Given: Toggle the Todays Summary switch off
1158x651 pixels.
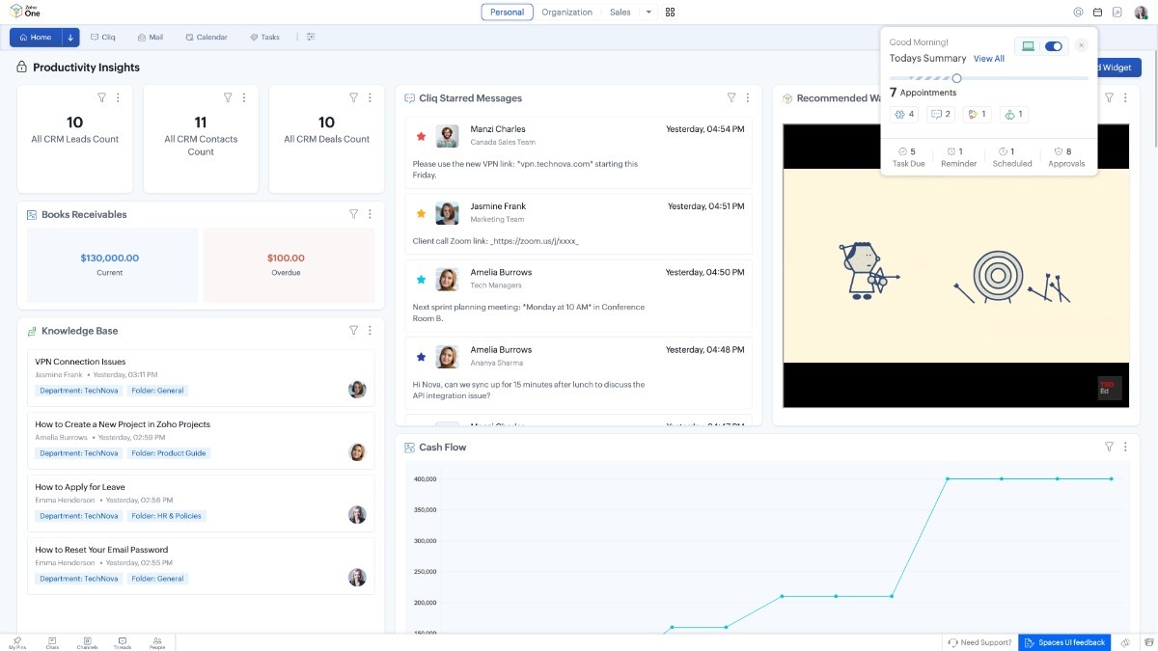Looking at the screenshot, I should [x=1054, y=46].
